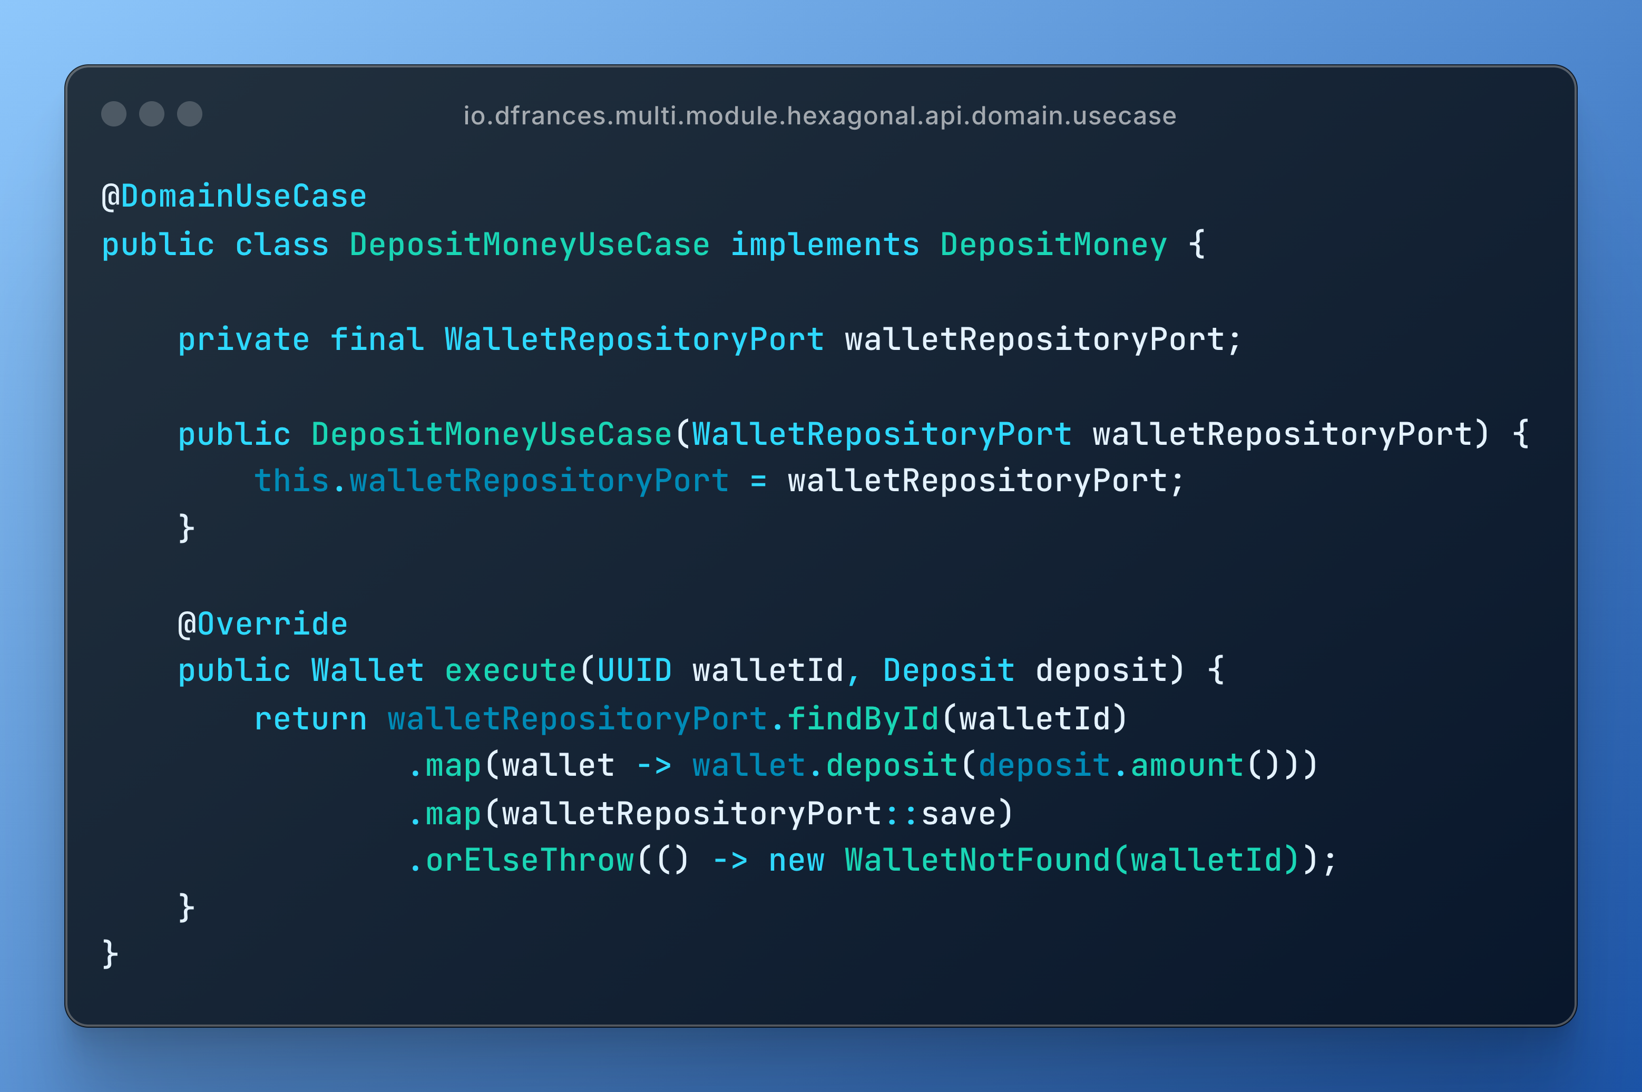This screenshot has height=1092, width=1642.
Task: Click the @DomainUseCase annotation
Action: point(234,197)
